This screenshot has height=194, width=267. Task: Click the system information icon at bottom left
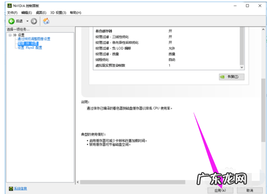11,189
